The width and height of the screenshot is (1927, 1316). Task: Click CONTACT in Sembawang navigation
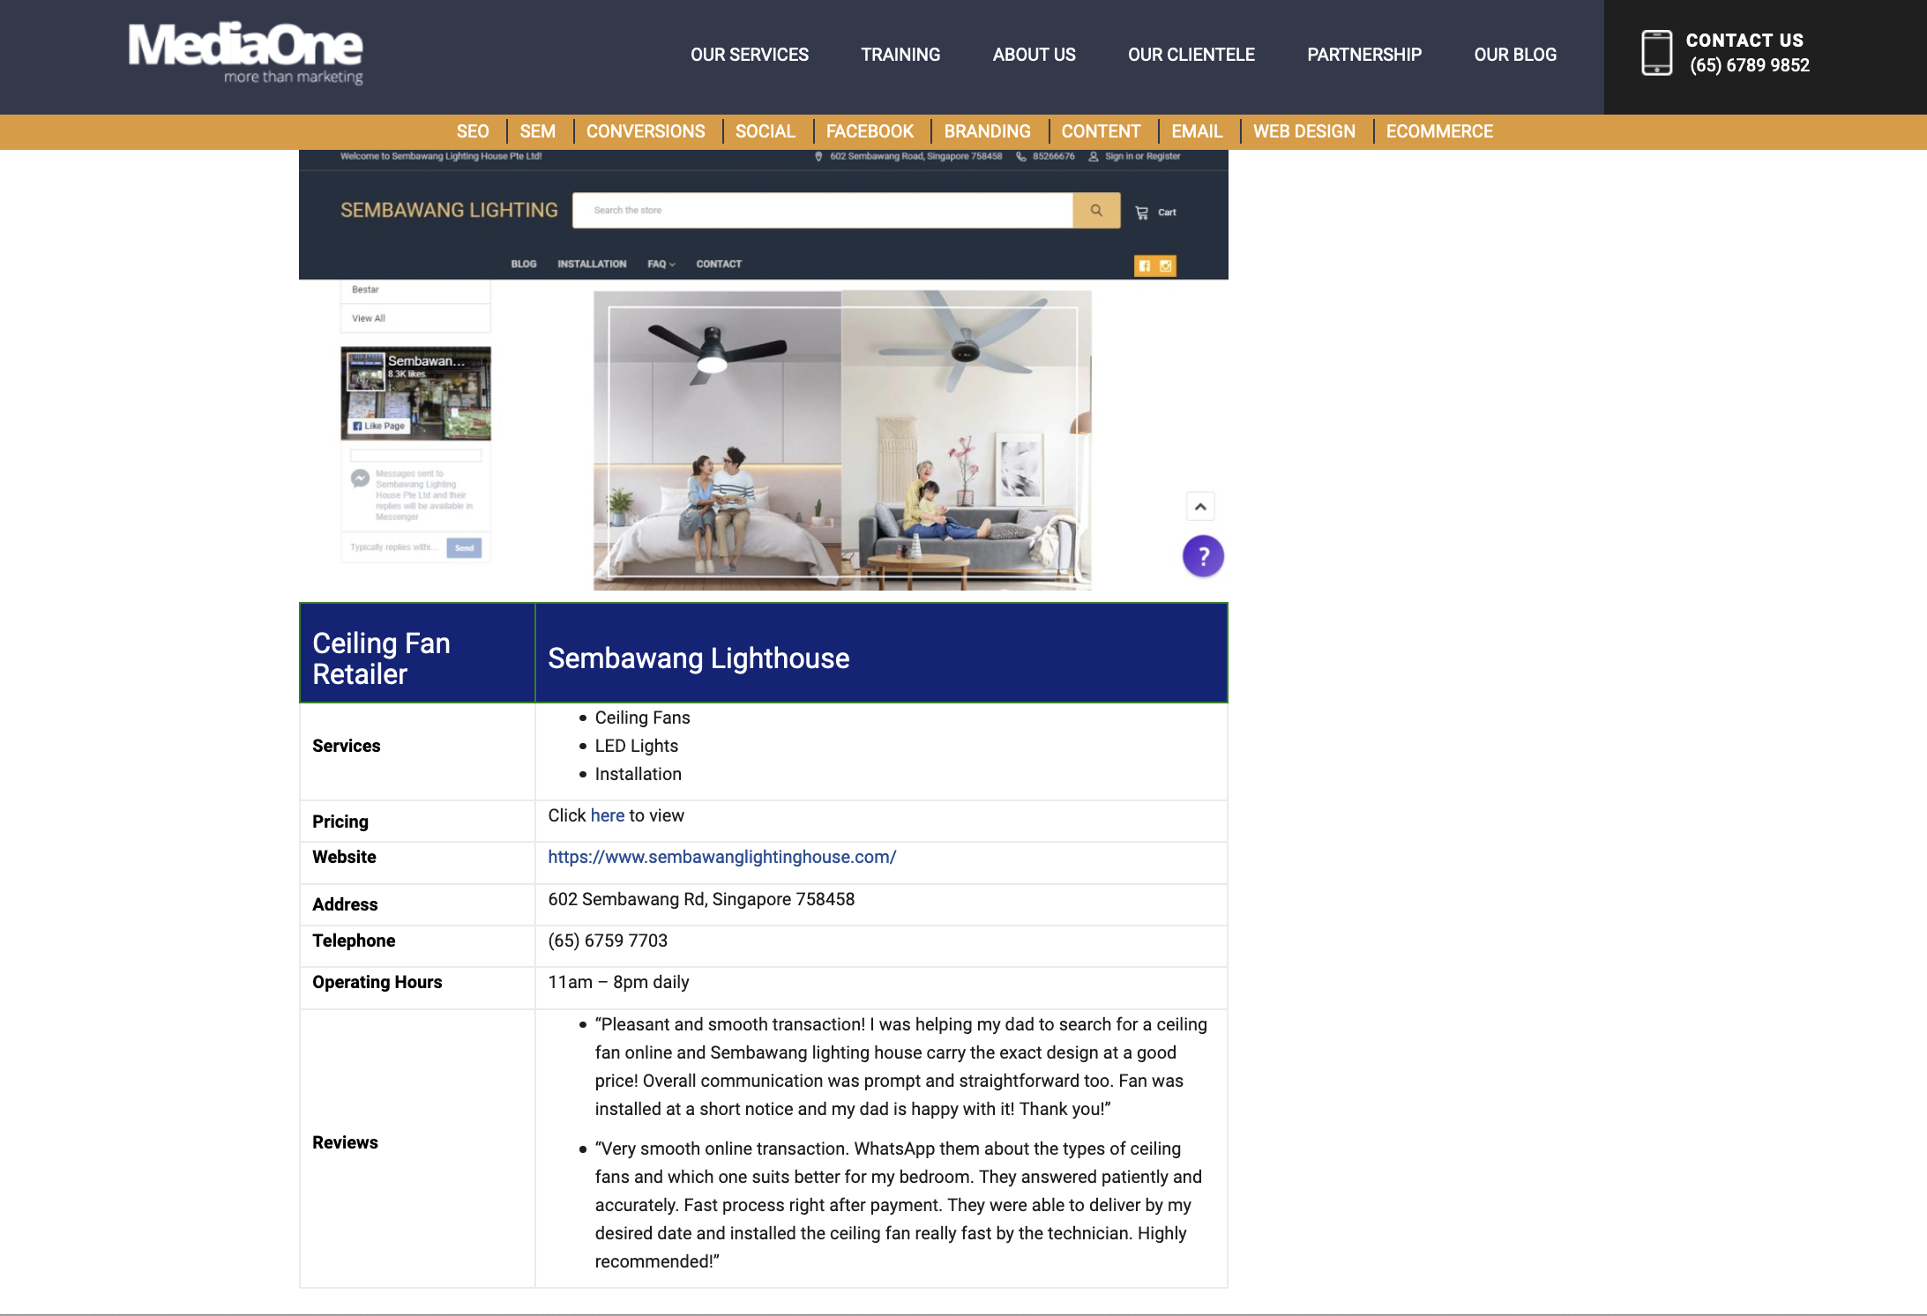coord(719,264)
